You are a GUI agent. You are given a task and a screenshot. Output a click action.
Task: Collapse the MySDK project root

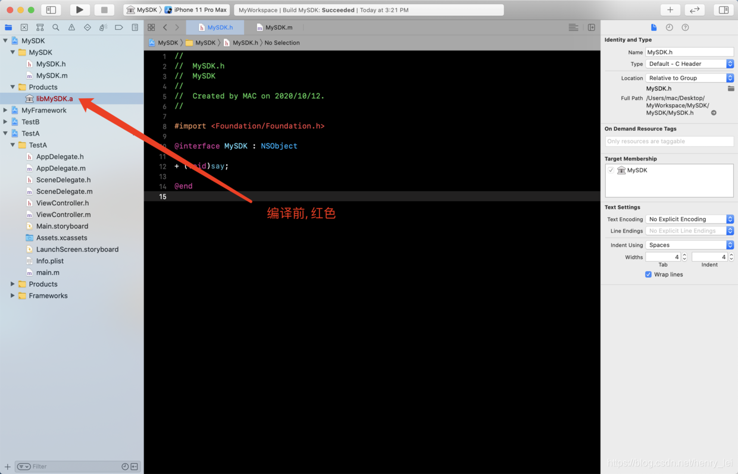[x=5, y=40]
